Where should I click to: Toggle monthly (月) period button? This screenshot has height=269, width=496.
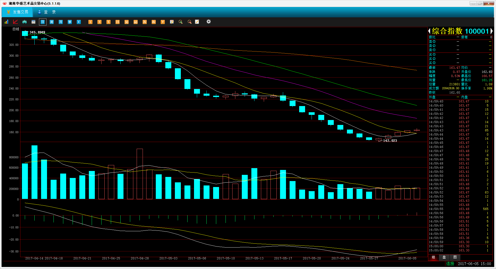tap(61, 22)
